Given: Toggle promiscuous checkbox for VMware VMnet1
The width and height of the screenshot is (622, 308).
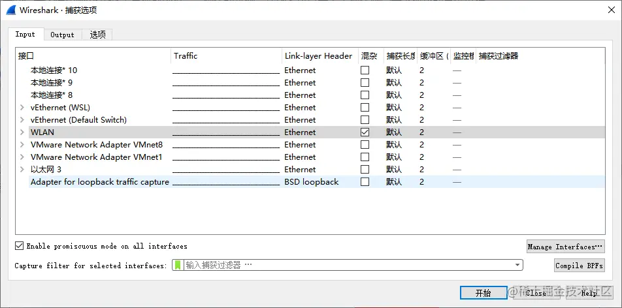Looking at the screenshot, I should (x=365, y=157).
